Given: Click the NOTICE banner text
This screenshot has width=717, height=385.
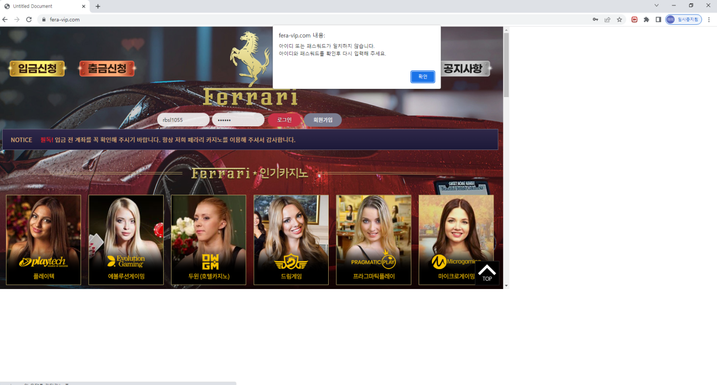Looking at the screenshot, I should point(22,140).
